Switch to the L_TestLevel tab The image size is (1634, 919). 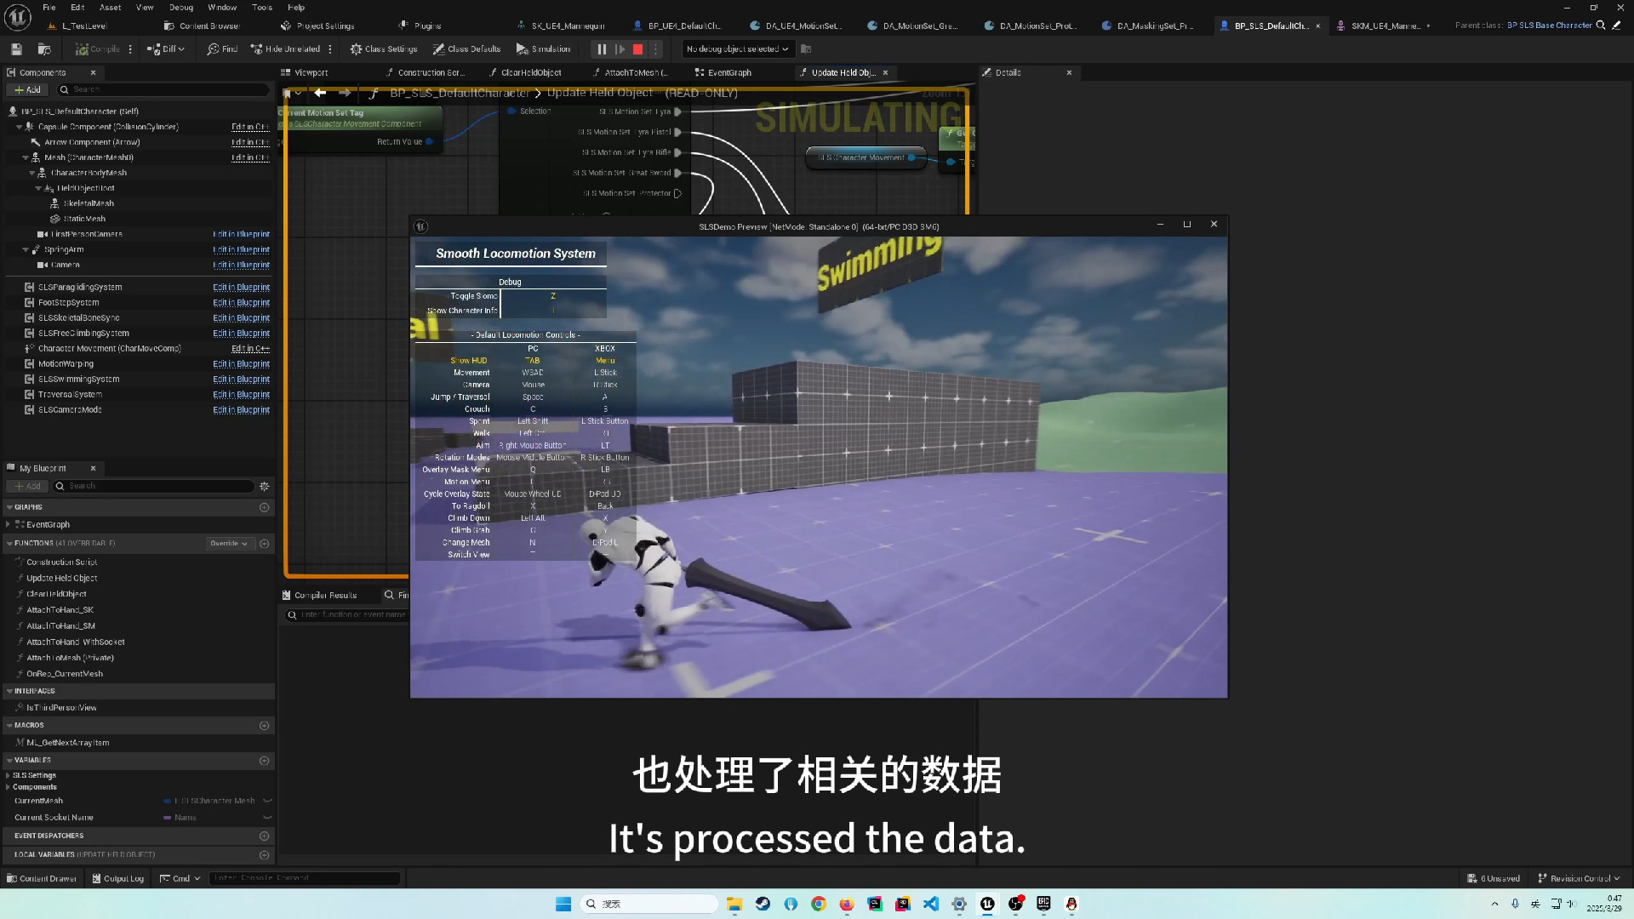tap(84, 26)
